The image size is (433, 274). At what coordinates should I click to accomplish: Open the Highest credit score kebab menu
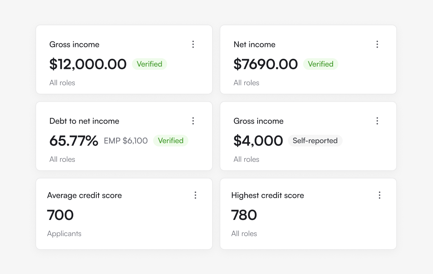[x=379, y=195]
